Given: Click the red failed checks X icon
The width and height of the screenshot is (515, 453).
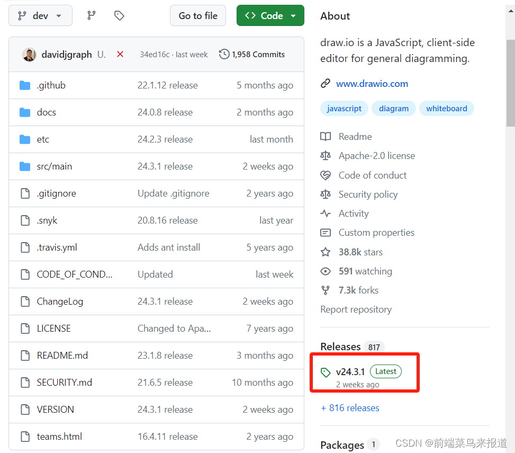Looking at the screenshot, I should [120, 54].
